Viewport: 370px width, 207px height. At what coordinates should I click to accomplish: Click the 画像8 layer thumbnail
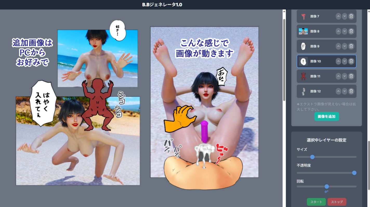point(303,31)
